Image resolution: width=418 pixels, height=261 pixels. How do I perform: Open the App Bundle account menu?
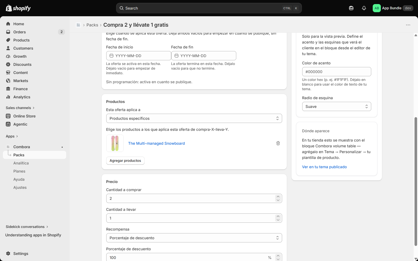(x=393, y=8)
